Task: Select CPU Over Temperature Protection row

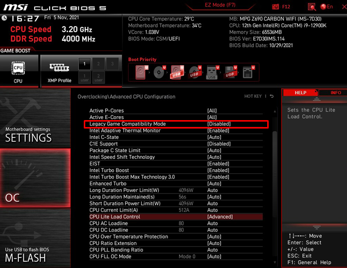Action: (x=176, y=237)
